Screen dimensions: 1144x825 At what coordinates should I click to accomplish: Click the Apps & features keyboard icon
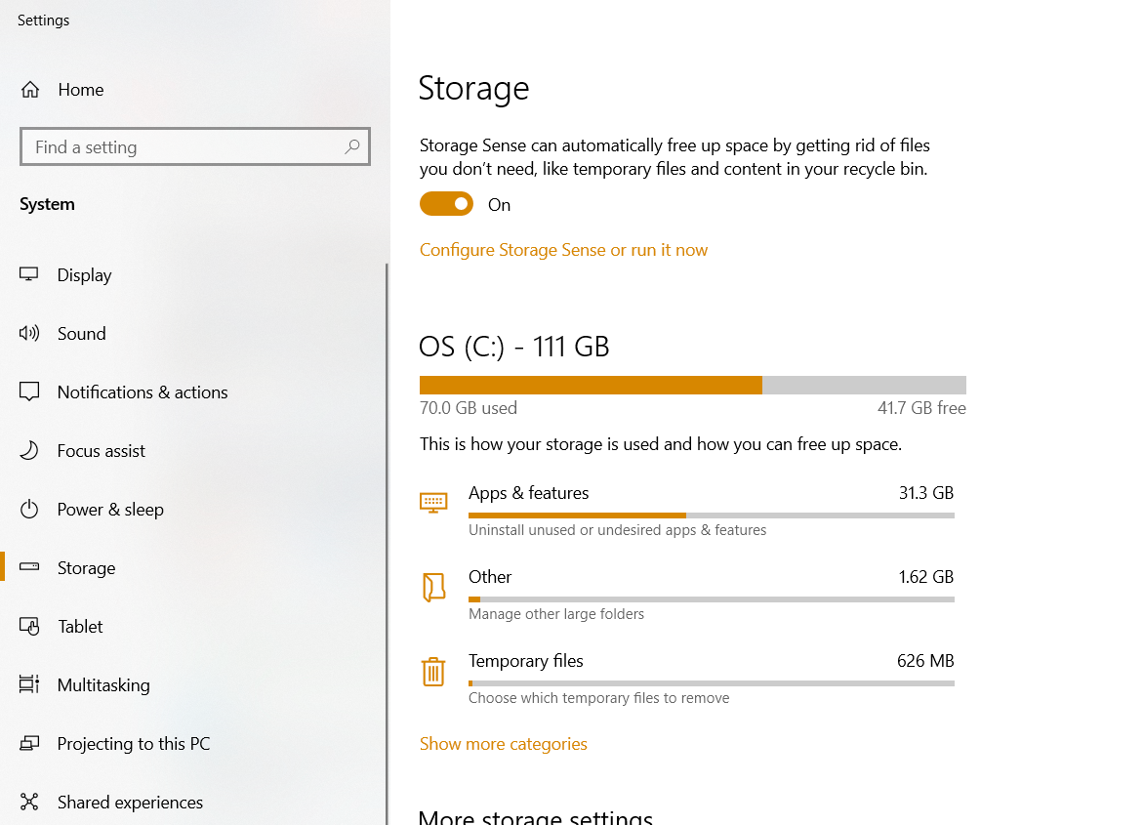[x=433, y=503]
